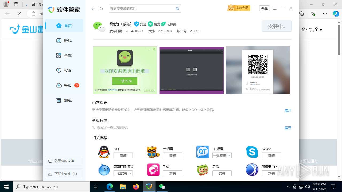The image size is (342, 192).
Task: Install 习信
Action: [222, 173]
